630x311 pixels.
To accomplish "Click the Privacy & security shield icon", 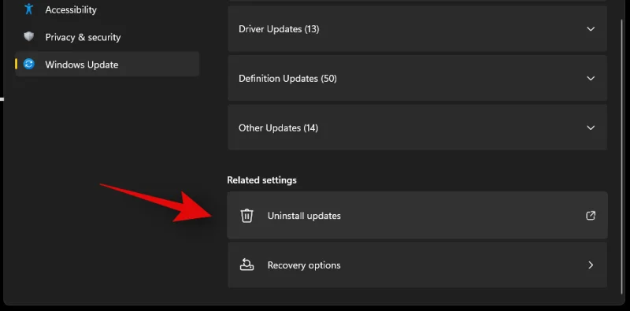I will [x=28, y=37].
